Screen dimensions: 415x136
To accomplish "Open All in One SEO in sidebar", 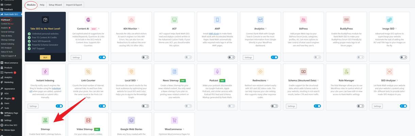I will tap(11, 125).
